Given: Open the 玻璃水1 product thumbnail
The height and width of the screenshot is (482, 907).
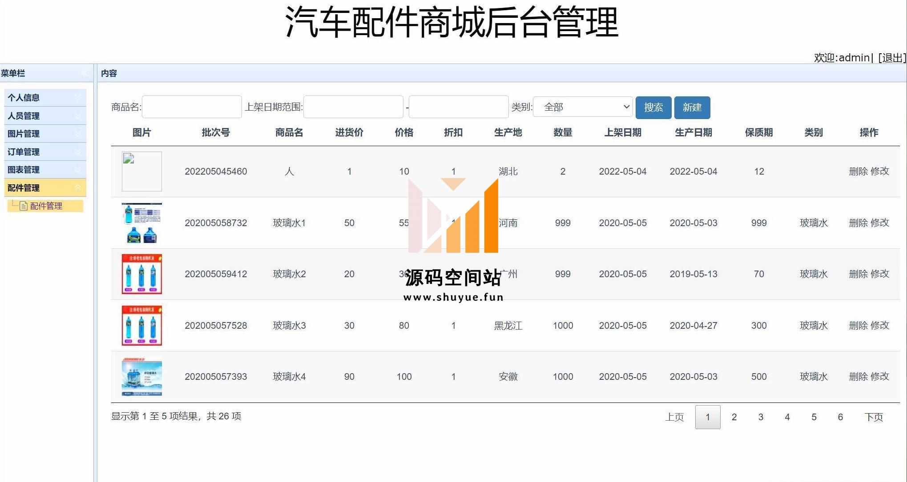Looking at the screenshot, I should point(142,223).
